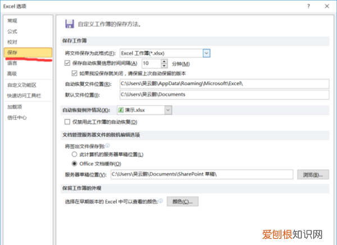Click the 自动恢复文件位置 path field
Image resolution: width=337 pixels, height=245 pixels.
(224, 84)
